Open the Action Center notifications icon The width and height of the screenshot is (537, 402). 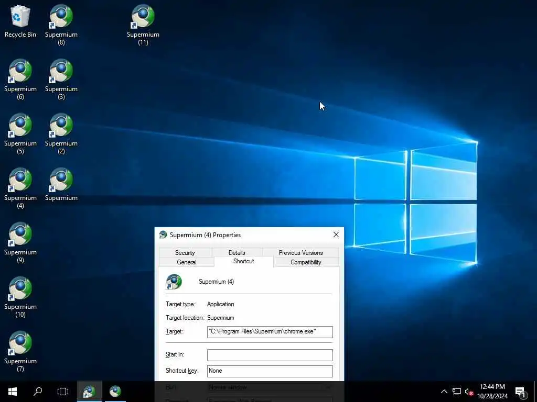click(520, 392)
